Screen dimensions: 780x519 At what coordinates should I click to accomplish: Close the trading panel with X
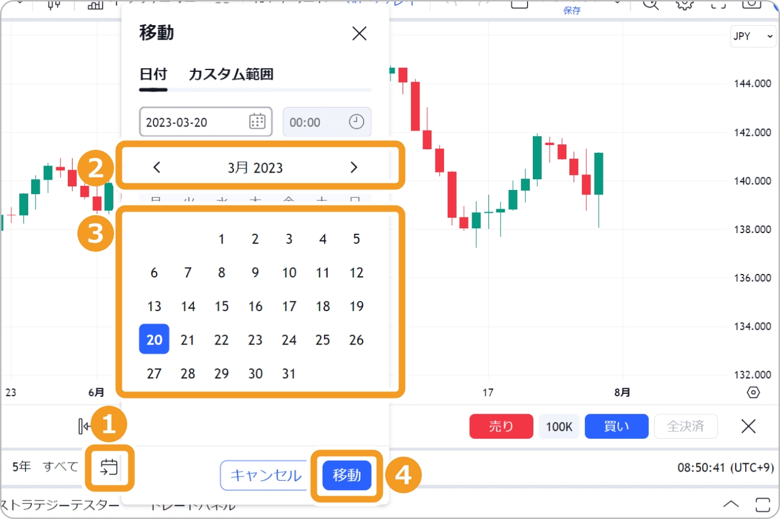[x=748, y=426]
